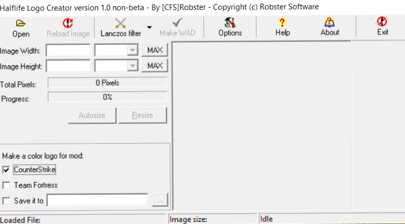Open the Help question mark icon

point(282,22)
